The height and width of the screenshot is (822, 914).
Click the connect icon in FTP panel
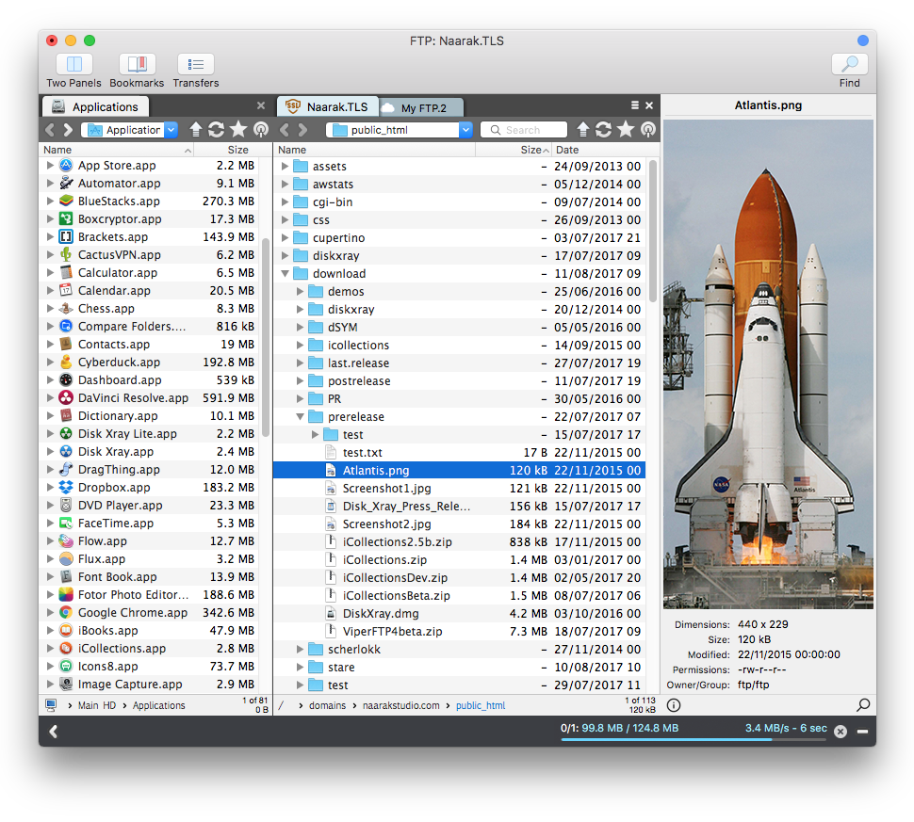(x=647, y=129)
